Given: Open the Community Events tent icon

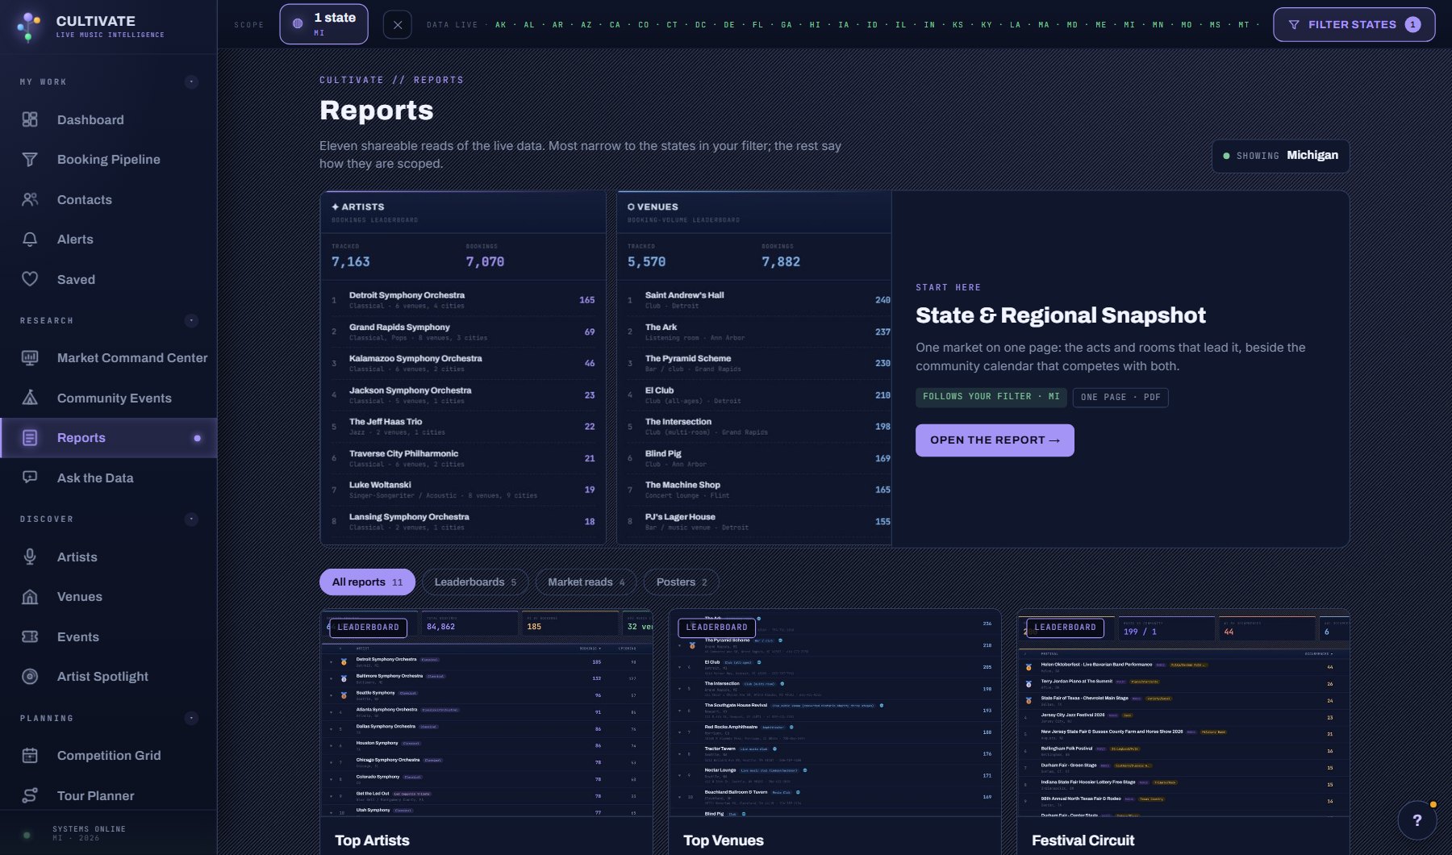Looking at the screenshot, I should pos(30,398).
